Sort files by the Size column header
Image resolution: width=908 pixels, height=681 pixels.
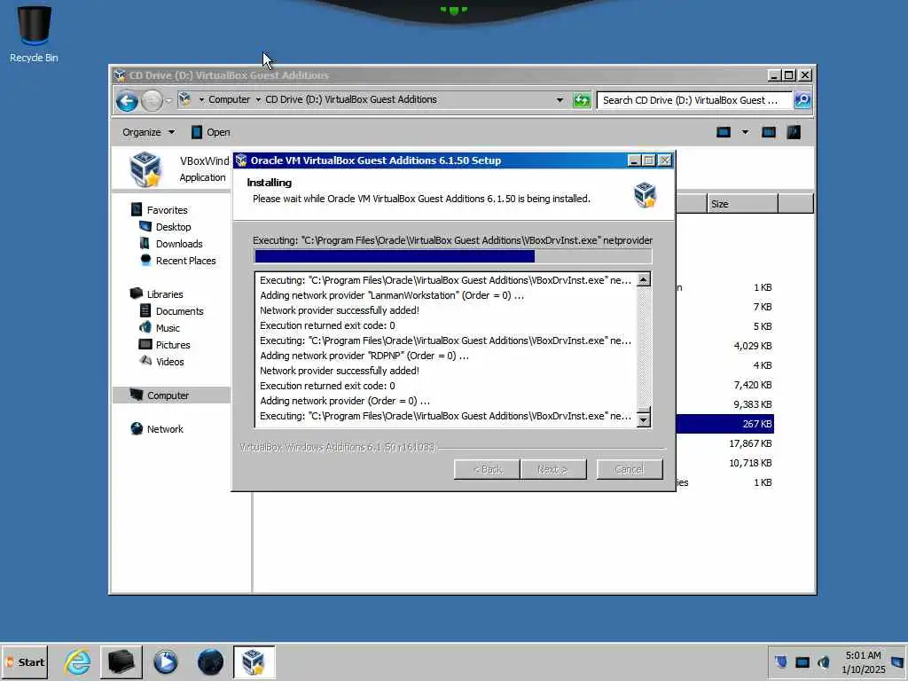tap(742, 204)
